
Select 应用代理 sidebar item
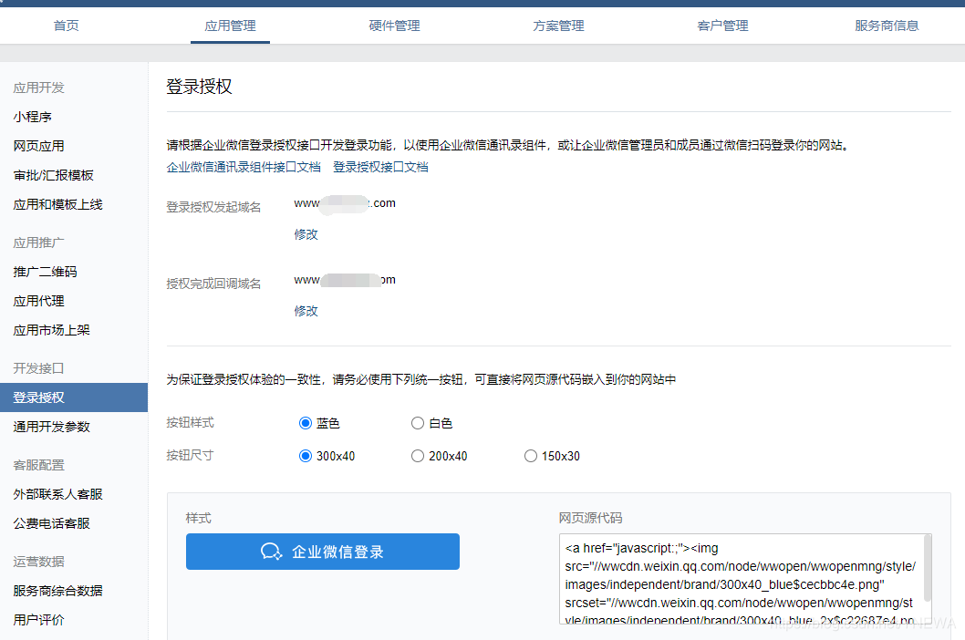pos(39,301)
